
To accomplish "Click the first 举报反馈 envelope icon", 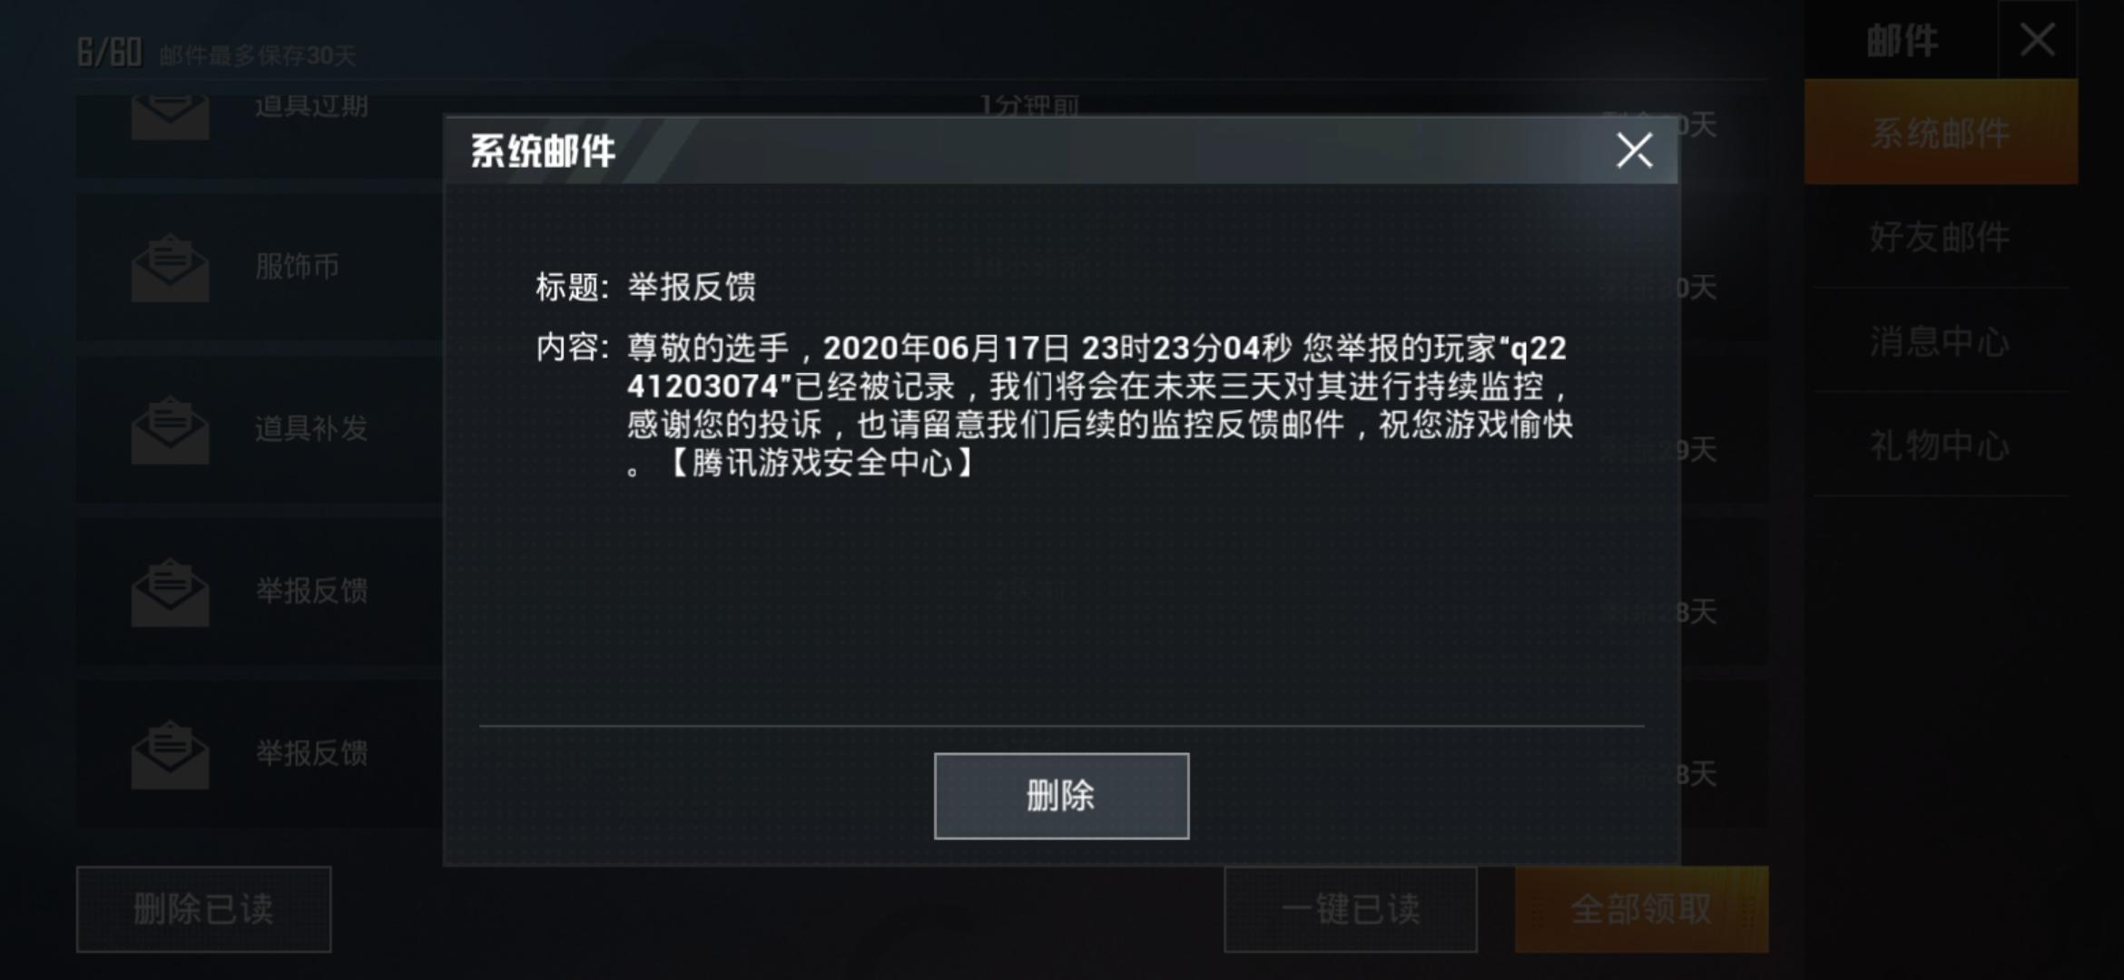I will (170, 593).
